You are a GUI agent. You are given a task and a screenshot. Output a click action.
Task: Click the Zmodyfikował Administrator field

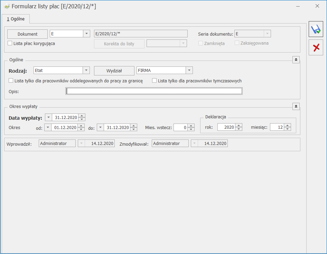pyautogui.click(x=170, y=143)
